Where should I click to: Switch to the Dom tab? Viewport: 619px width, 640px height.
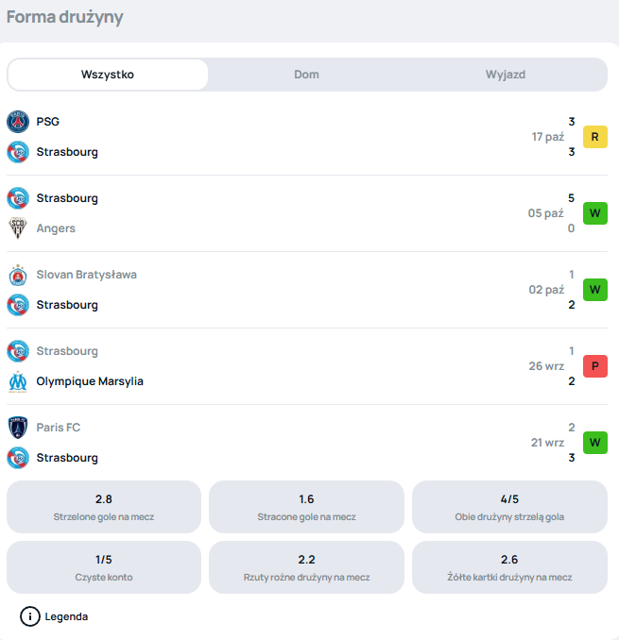pyautogui.click(x=306, y=75)
